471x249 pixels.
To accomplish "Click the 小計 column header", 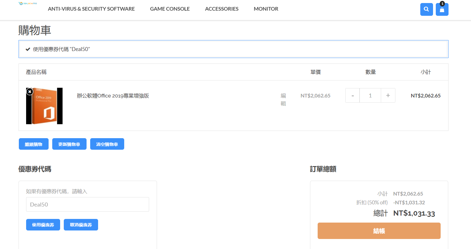I will click(426, 72).
